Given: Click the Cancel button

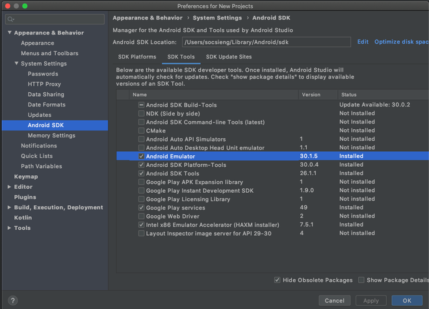Looking at the screenshot, I should pyautogui.click(x=334, y=301).
